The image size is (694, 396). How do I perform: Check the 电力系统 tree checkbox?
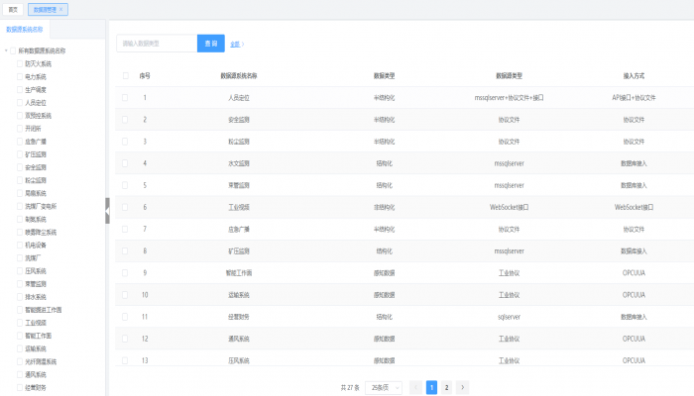[19, 76]
